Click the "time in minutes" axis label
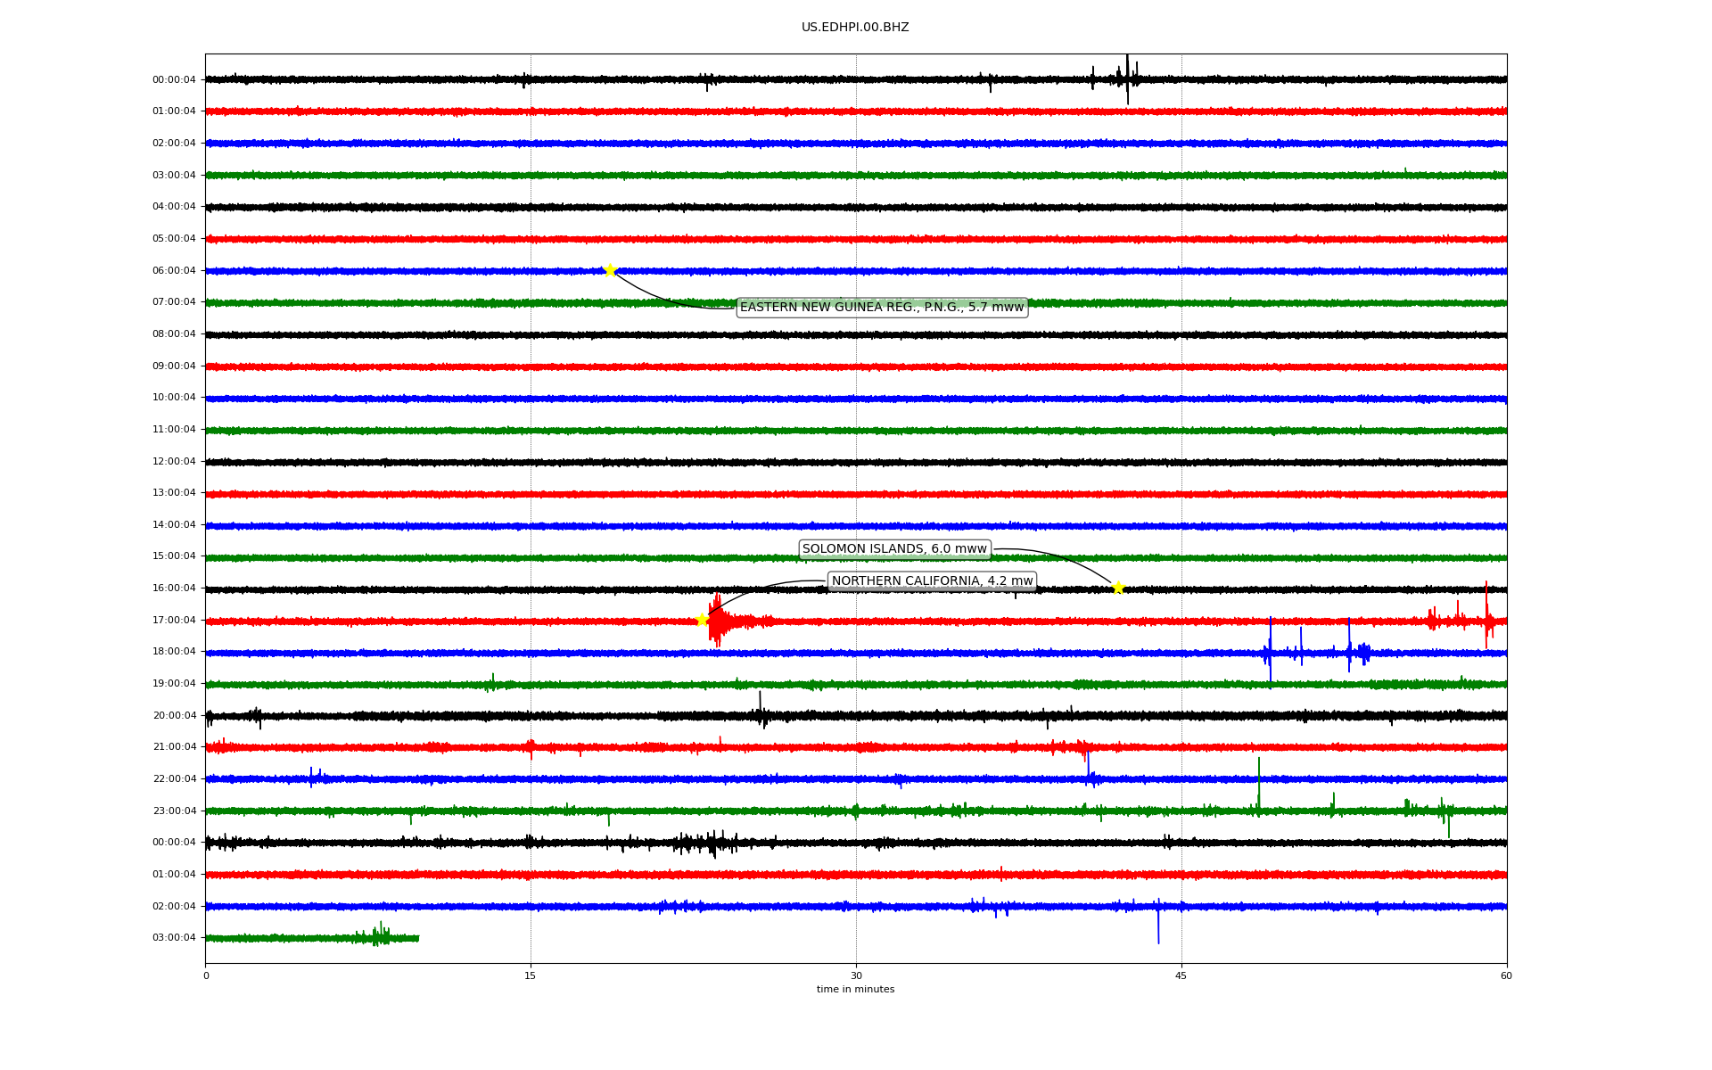1712x1070 pixels. (x=855, y=990)
